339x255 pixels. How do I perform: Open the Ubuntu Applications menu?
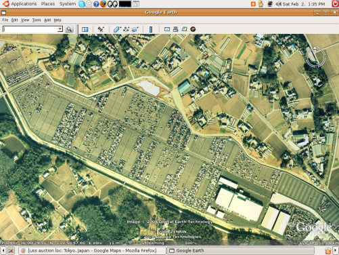point(24,4)
